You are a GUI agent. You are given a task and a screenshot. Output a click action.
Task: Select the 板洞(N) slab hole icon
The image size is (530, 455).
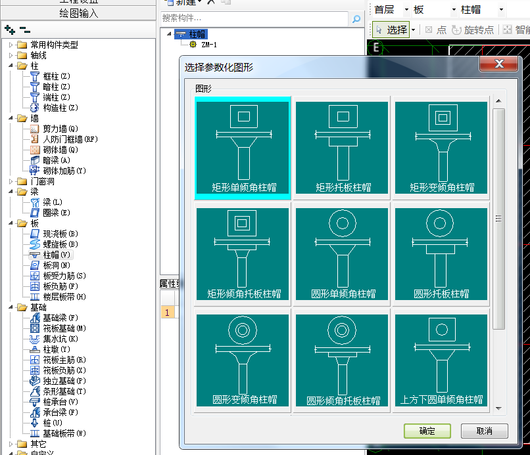[35, 265]
